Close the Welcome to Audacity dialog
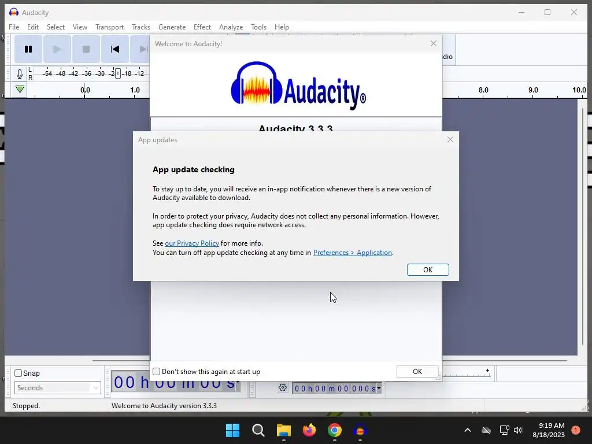592x444 pixels. tap(434, 43)
